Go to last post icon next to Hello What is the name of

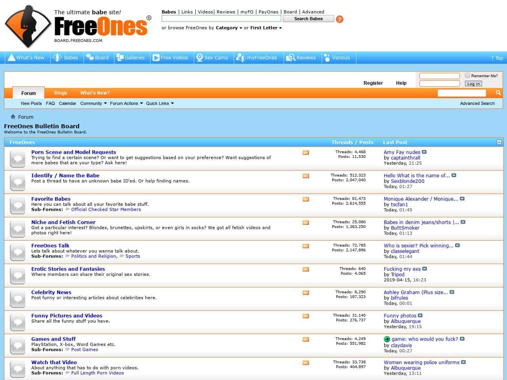coord(454,175)
